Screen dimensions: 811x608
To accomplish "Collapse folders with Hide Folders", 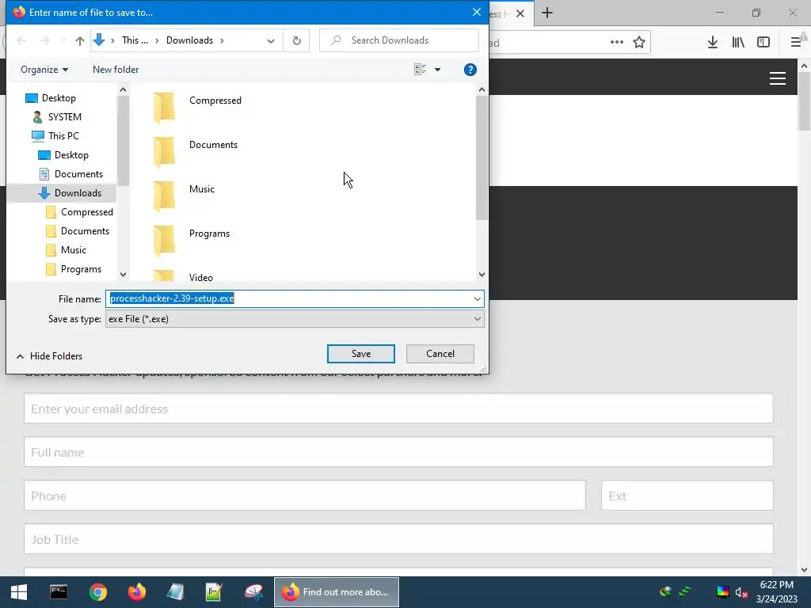I will click(x=50, y=356).
